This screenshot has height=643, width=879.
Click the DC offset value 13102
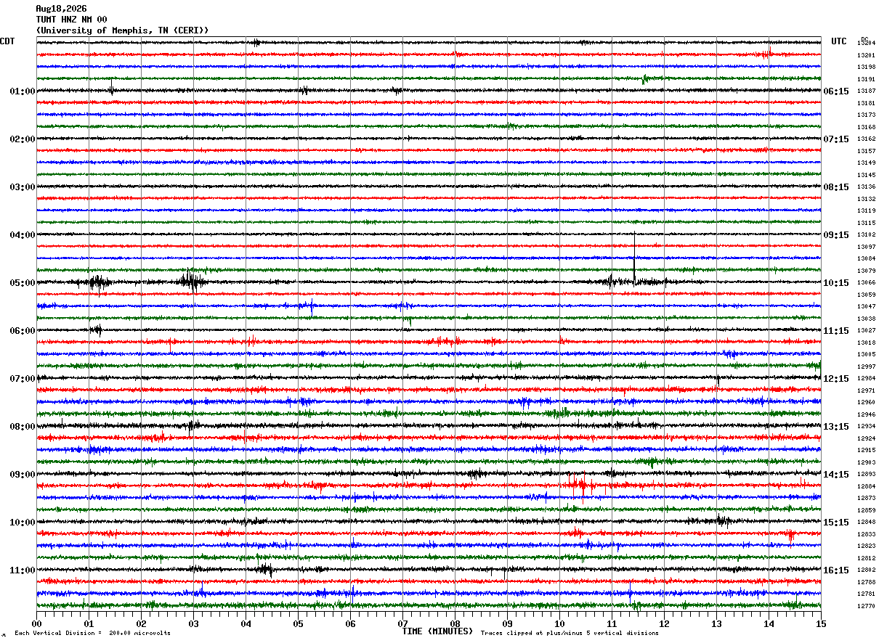click(867, 235)
